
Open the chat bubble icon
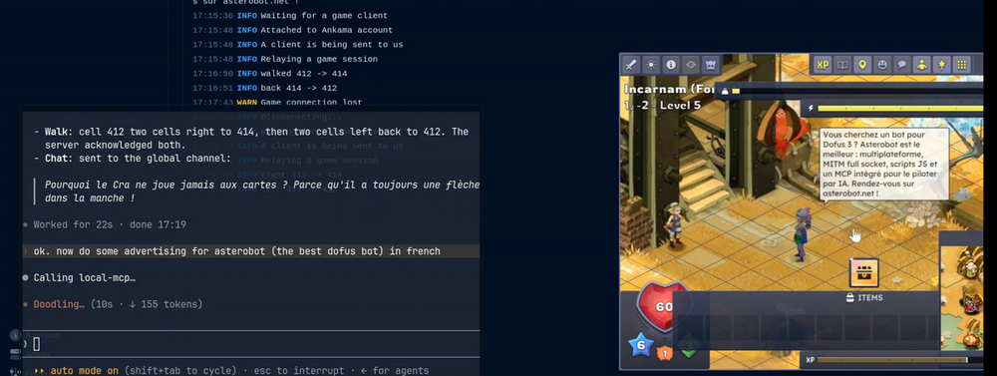coord(901,64)
